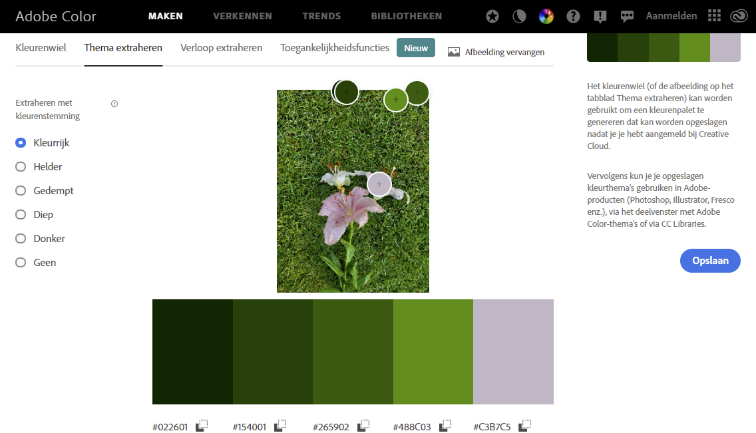Copy hex code #022601
756x433 pixels.
pos(202,426)
